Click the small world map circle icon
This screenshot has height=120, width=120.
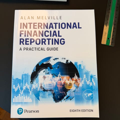click(88, 95)
